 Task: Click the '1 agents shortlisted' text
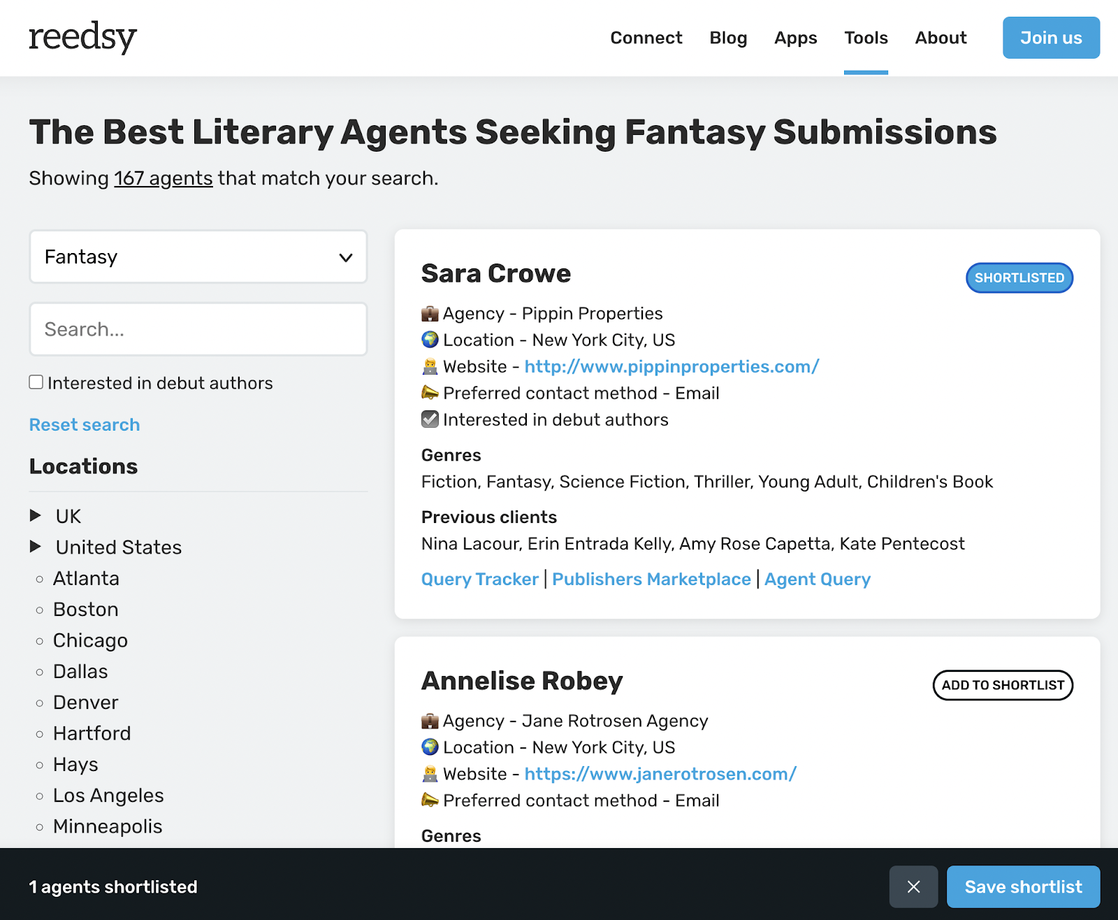pos(113,887)
